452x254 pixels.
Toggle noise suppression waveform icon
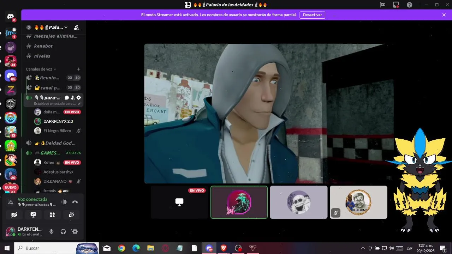tap(64, 202)
